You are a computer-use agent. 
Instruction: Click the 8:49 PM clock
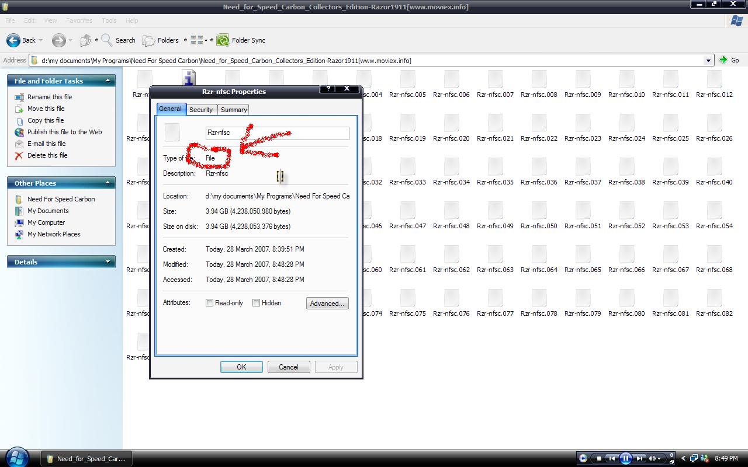pos(726,459)
